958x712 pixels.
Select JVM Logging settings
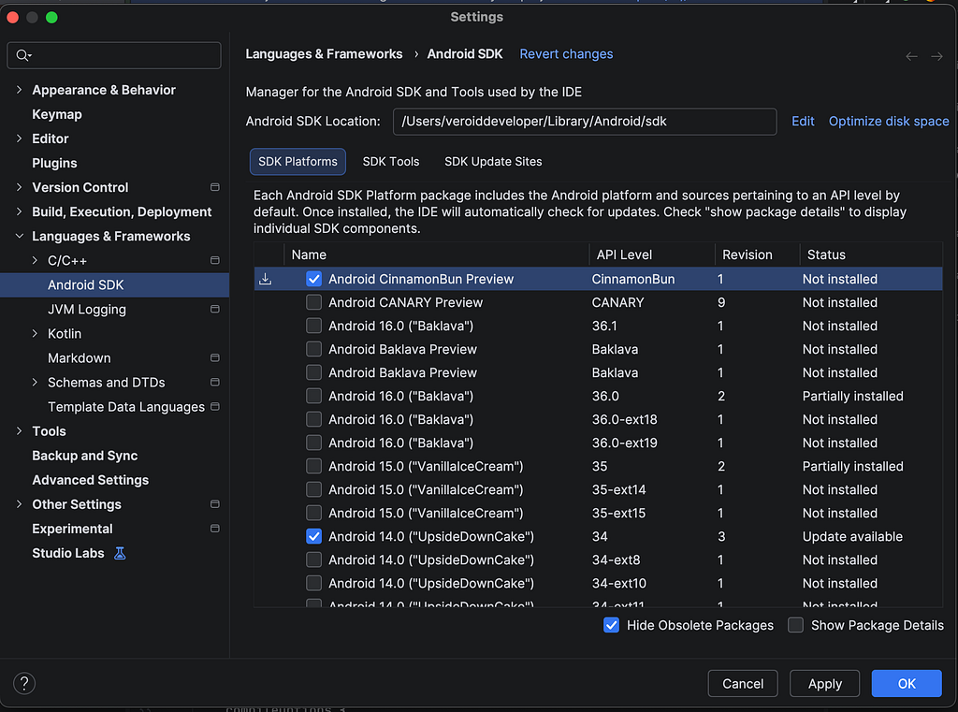click(87, 310)
